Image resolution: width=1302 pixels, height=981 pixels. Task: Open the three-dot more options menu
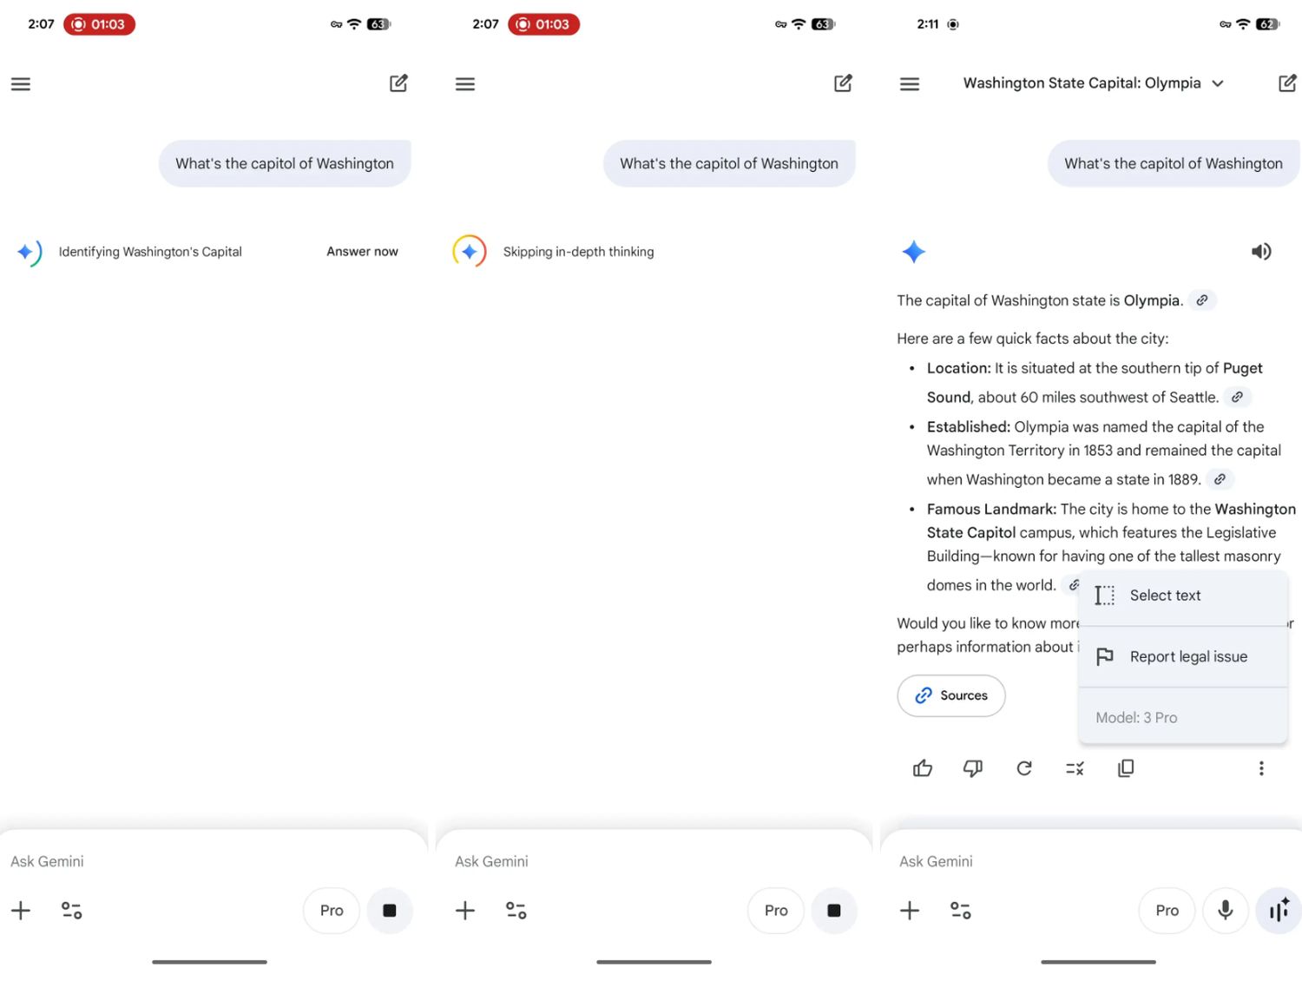click(1261, 768)
